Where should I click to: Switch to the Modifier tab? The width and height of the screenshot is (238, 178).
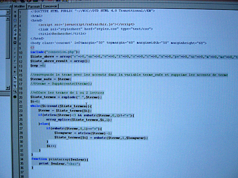[x=19, y=6]
